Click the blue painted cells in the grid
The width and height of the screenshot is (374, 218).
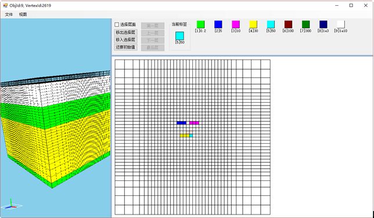pyautogui.click(x=182, y=123)
